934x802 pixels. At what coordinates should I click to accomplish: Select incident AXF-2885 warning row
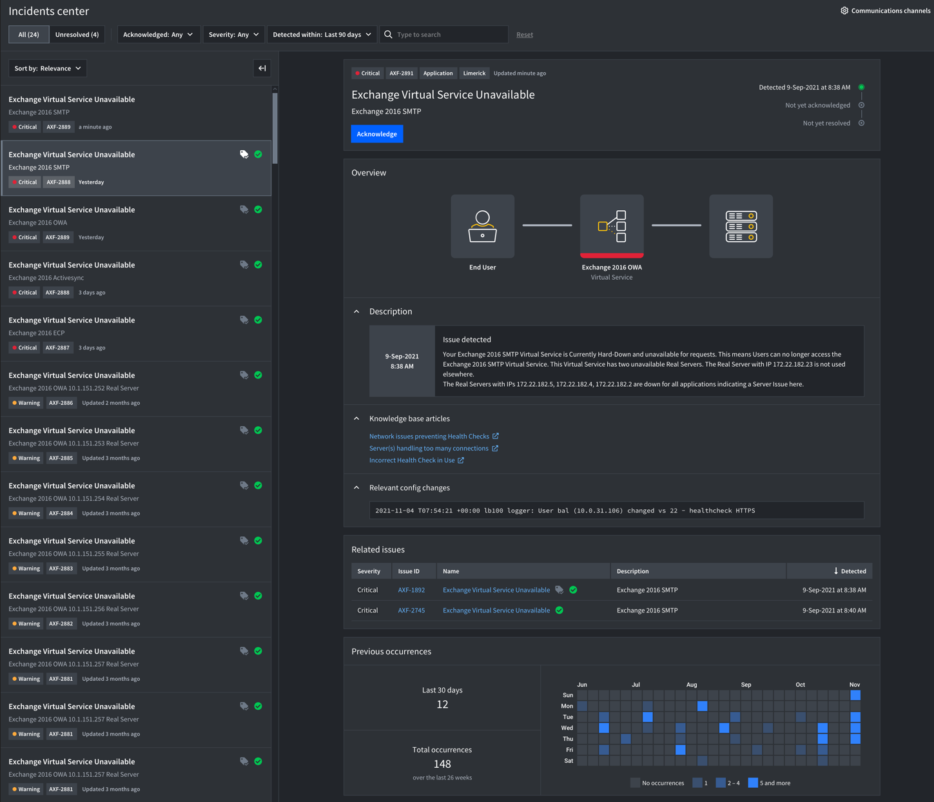point(136,444)
